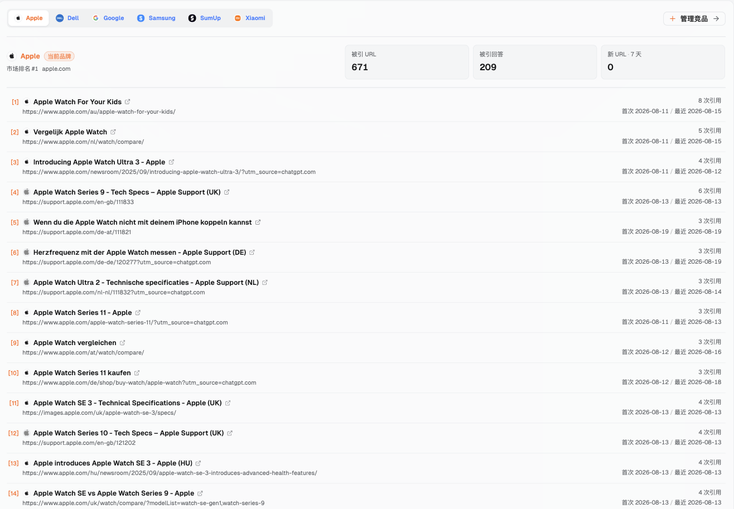Viewport: 734px width, 509px height.
Task: Open external link icon beside Apple Watch vergleichen
Action: click(x=123, y=342)
